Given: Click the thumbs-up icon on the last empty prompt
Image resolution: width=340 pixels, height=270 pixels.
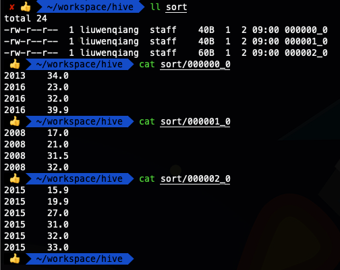Looking at the screenshot, I should click(x=15, y=259).
